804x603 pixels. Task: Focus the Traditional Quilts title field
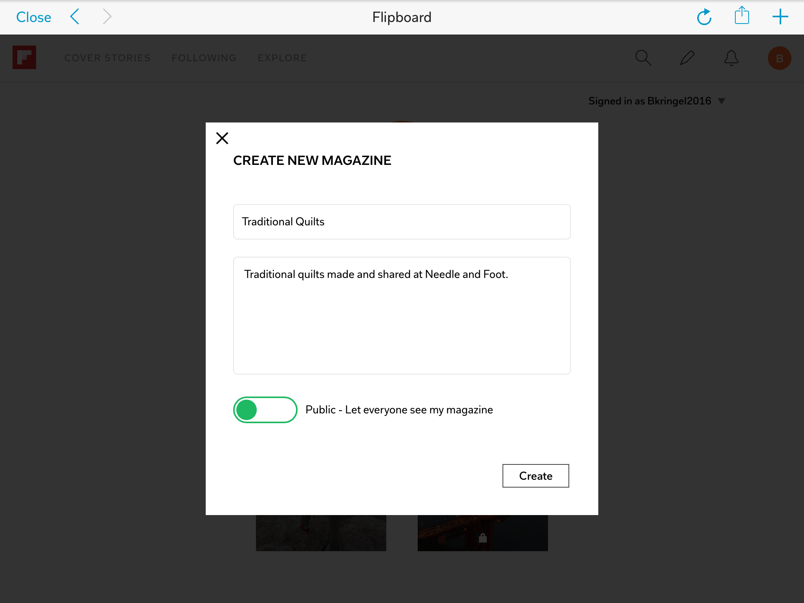[402, 222]
